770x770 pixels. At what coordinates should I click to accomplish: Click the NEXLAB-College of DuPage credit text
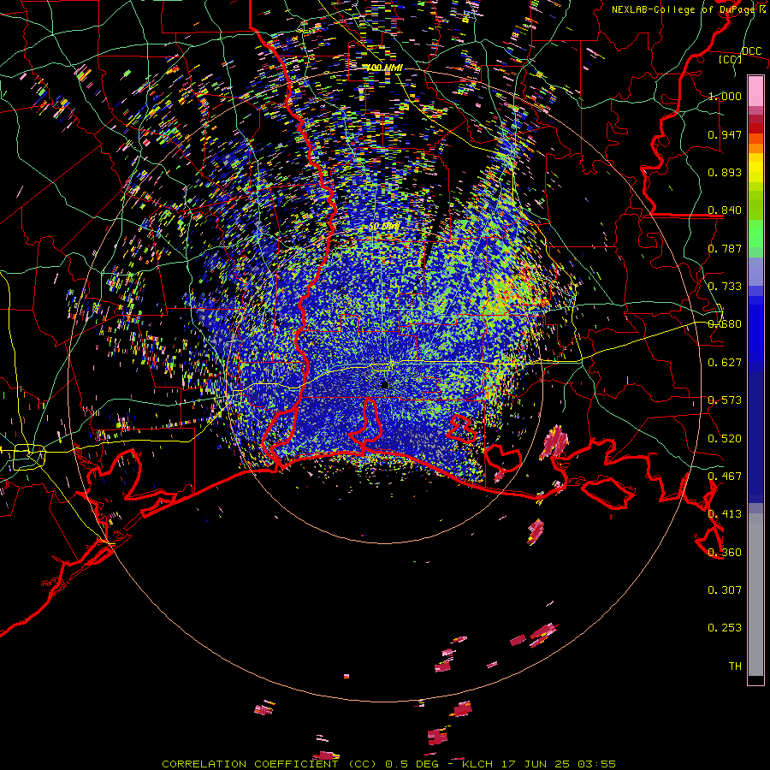coord(683,9)
